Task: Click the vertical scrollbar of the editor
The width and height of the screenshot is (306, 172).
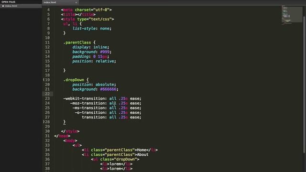Action: 304,84
